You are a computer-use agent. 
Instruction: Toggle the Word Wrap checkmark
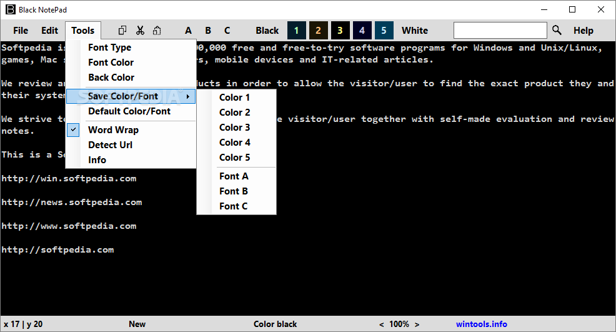coord(73,130)
